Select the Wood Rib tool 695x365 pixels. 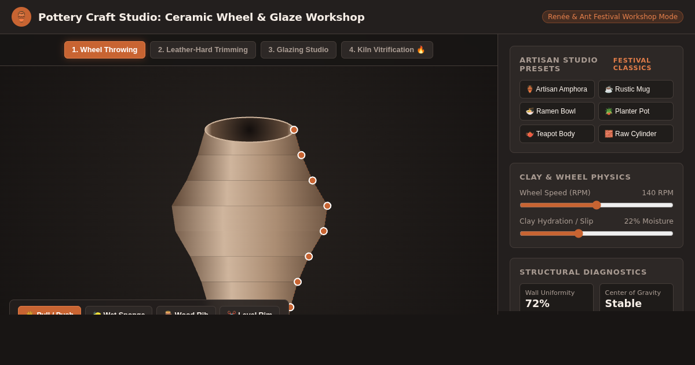coord(186,310)
